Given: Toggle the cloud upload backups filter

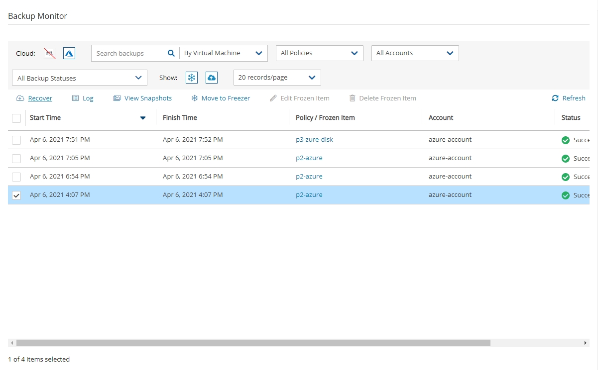Looking at the screenshot, I should [212, 78].
